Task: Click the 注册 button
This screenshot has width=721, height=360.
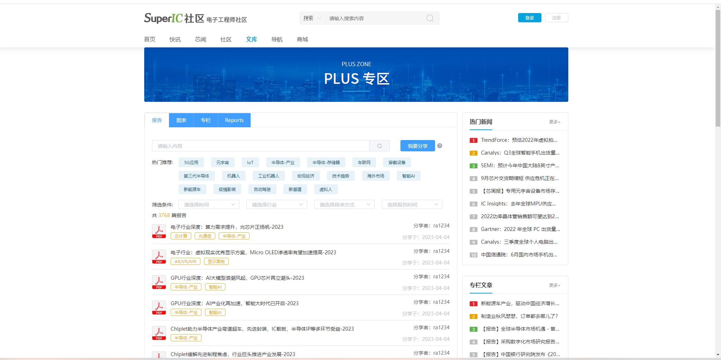Action: tap(556, 18)
